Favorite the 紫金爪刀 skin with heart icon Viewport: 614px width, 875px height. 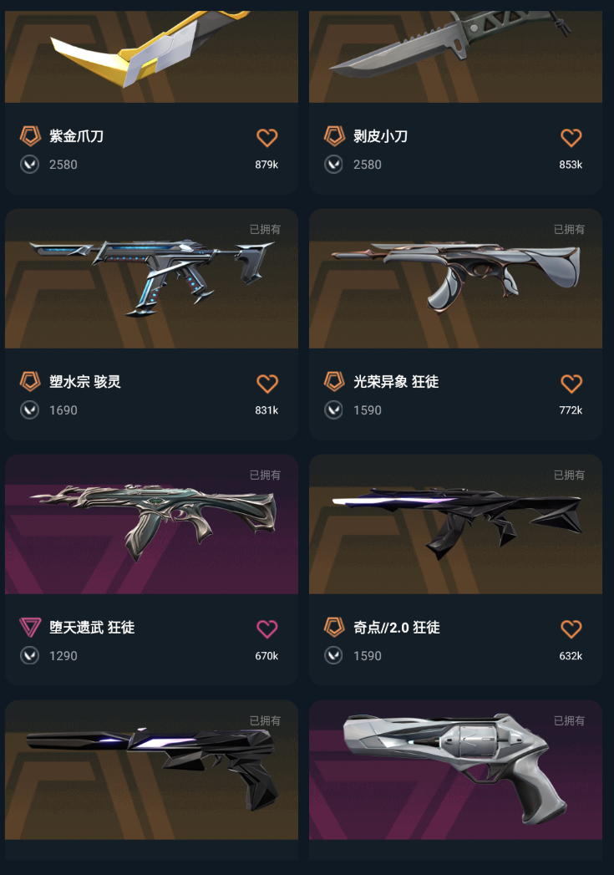tap(267, 138)
